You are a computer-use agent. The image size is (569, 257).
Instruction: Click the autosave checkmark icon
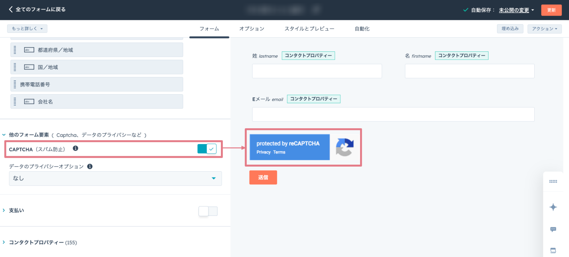point(466,10)
